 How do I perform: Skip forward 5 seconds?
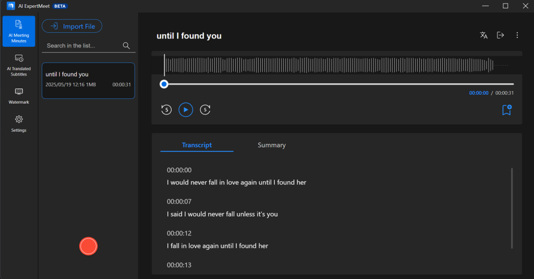[205, 110]
